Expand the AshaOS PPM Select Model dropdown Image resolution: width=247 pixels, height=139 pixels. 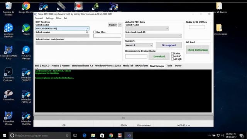[x=147, y=29]
